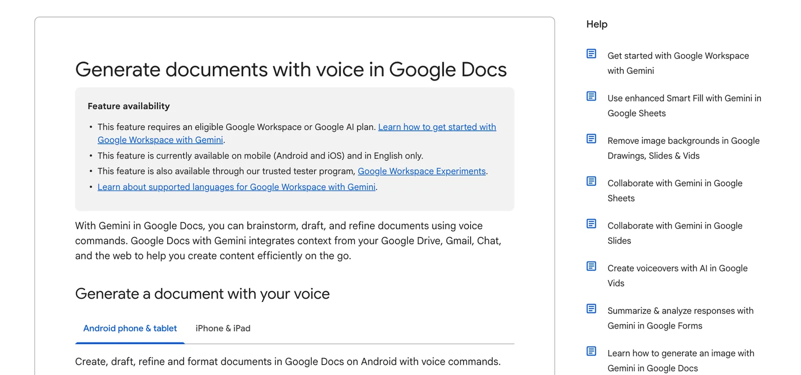Click the paragraph starting 'With Gemini in Google Docs'
This screenshot has height=375, width=801.
(288, 240)
